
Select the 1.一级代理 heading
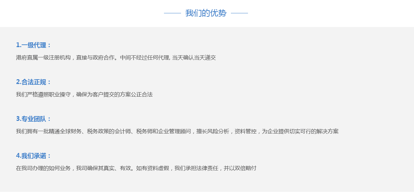point(33,45)
